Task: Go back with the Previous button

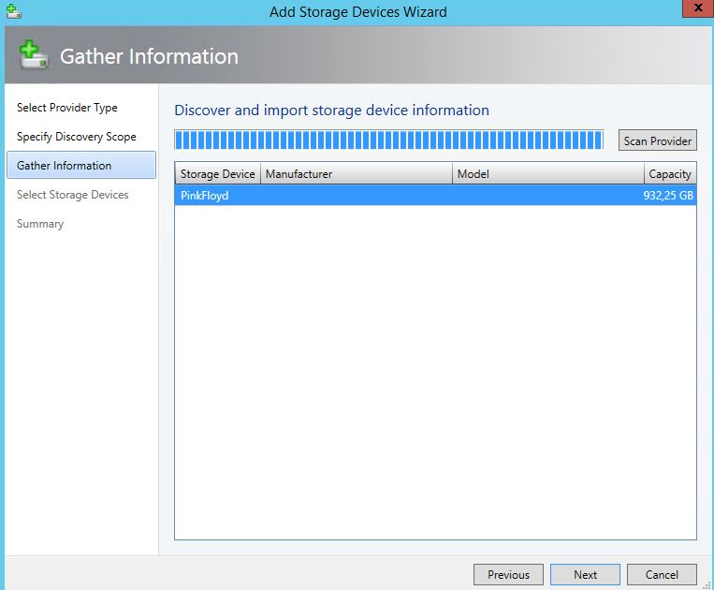Action: [x=508, y=574]
